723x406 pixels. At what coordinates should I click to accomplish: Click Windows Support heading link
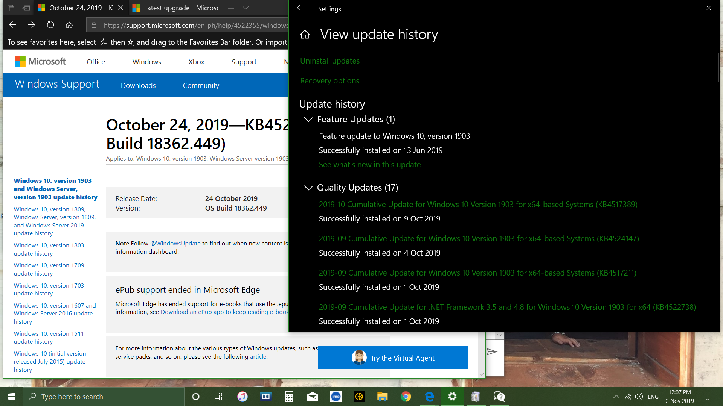point(57,84)
